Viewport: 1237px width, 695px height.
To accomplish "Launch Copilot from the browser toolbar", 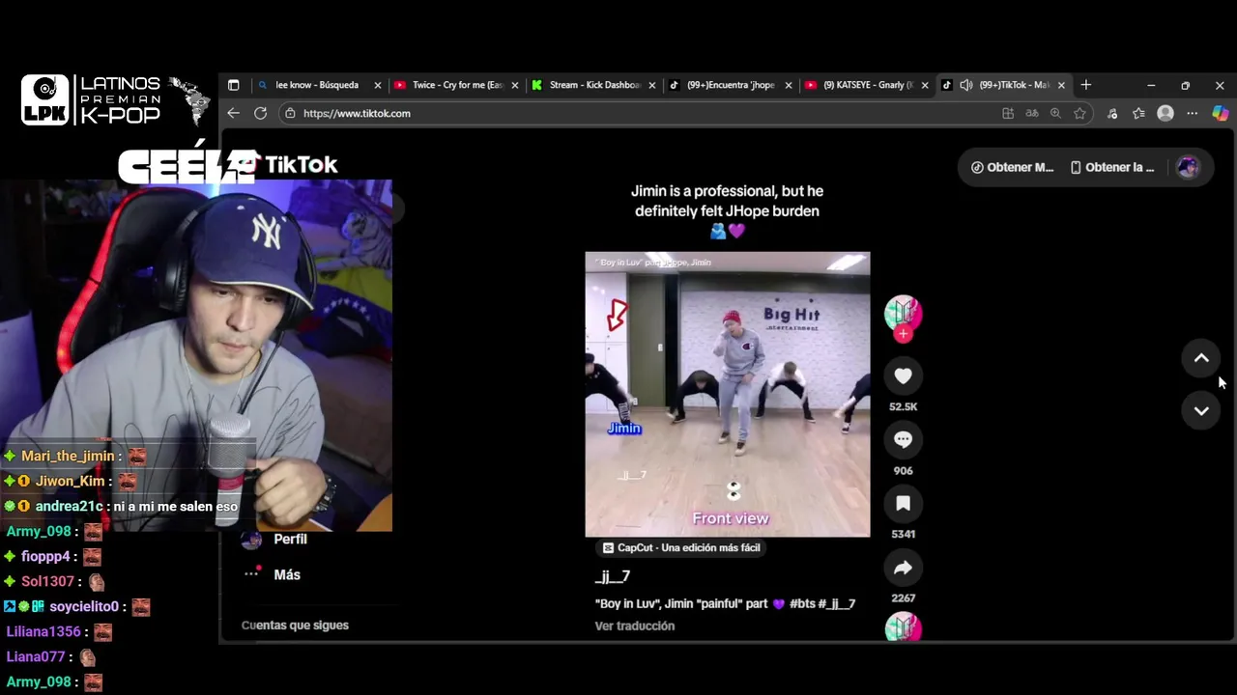I will [1221, 113].
